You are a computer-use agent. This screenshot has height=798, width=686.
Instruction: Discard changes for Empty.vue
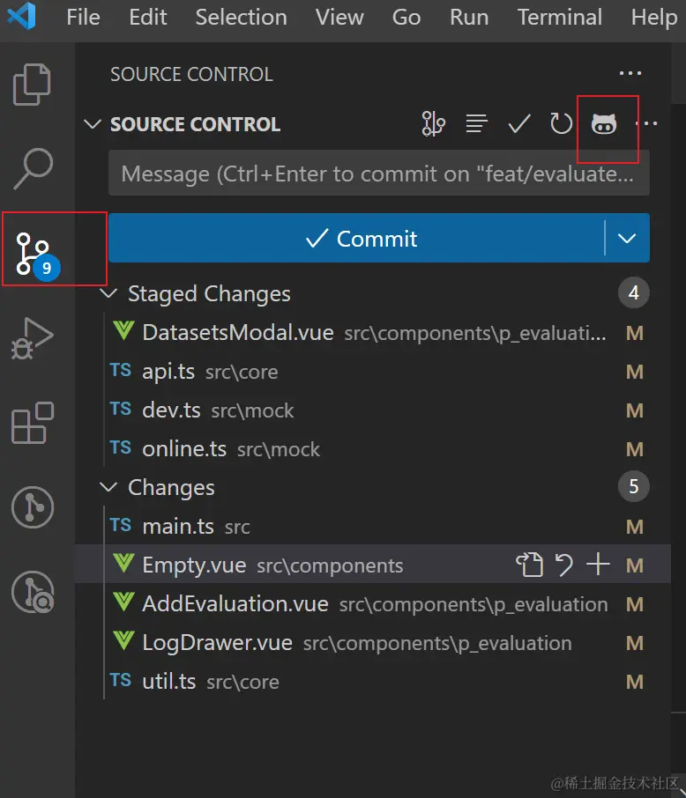pyautogui.click(x=564, y=565)
